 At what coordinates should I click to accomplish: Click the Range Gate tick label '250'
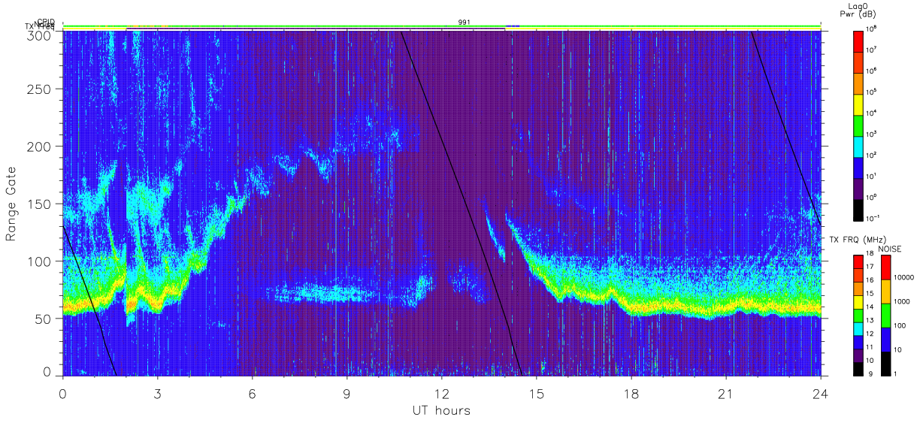point(41,89)
